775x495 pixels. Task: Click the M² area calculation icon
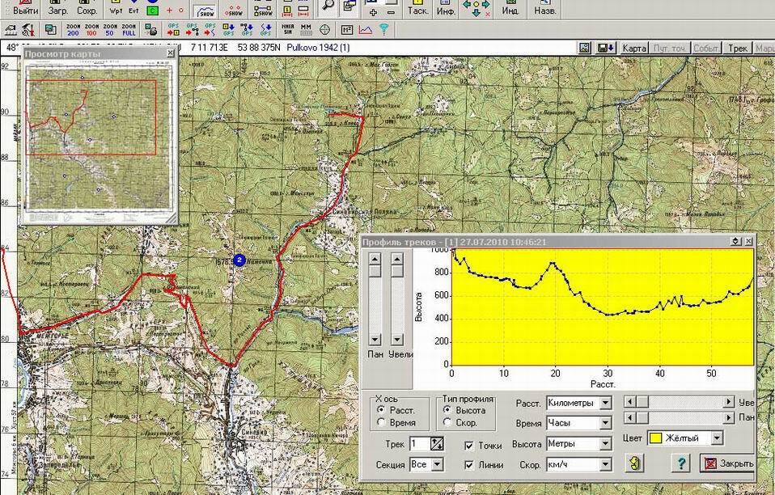coord(346,30)
